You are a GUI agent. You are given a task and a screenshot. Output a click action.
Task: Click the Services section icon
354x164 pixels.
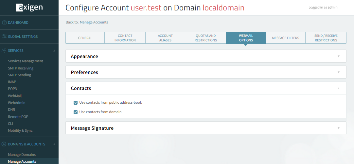(4, 51)
